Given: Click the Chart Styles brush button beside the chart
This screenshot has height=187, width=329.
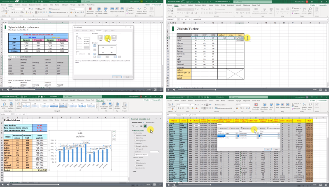Looking at the screenshot, I should [x=114, y=136].
